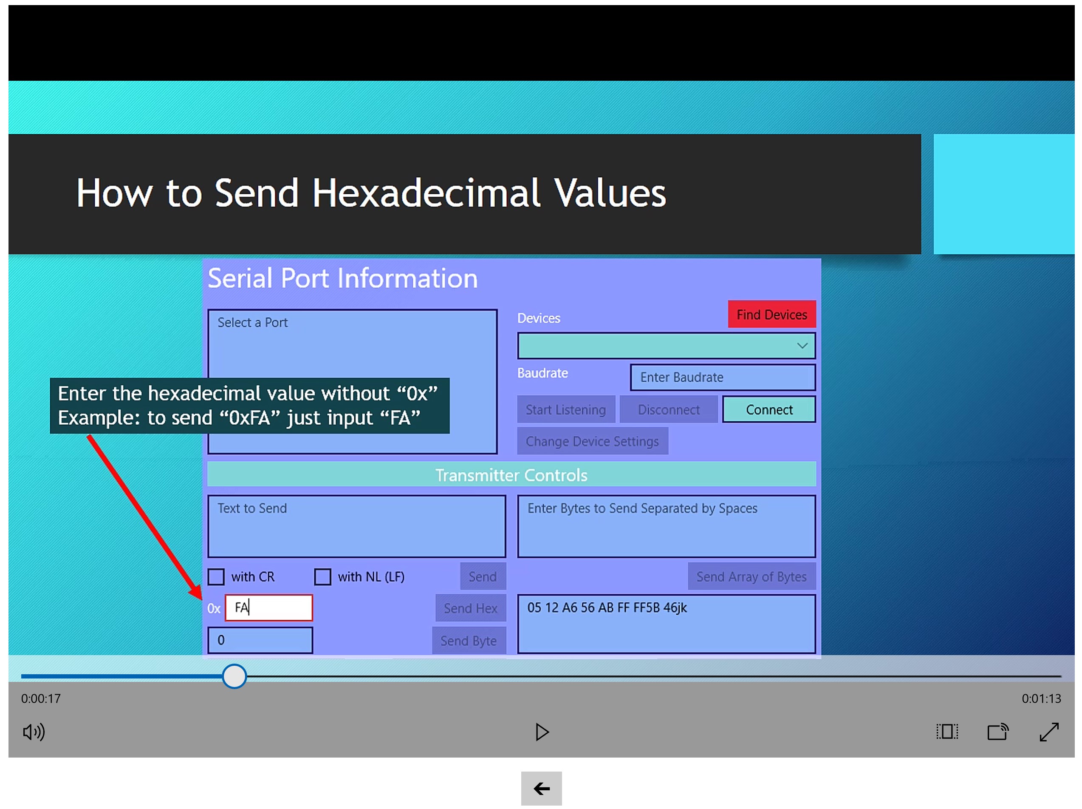Mute the video volume icon

pyautogui.click(x=33, y=732)
